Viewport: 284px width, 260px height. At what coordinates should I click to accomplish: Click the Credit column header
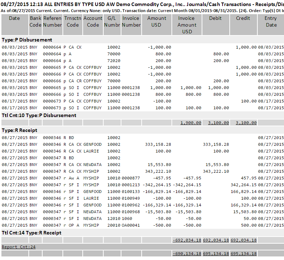[x=244, y=25]
